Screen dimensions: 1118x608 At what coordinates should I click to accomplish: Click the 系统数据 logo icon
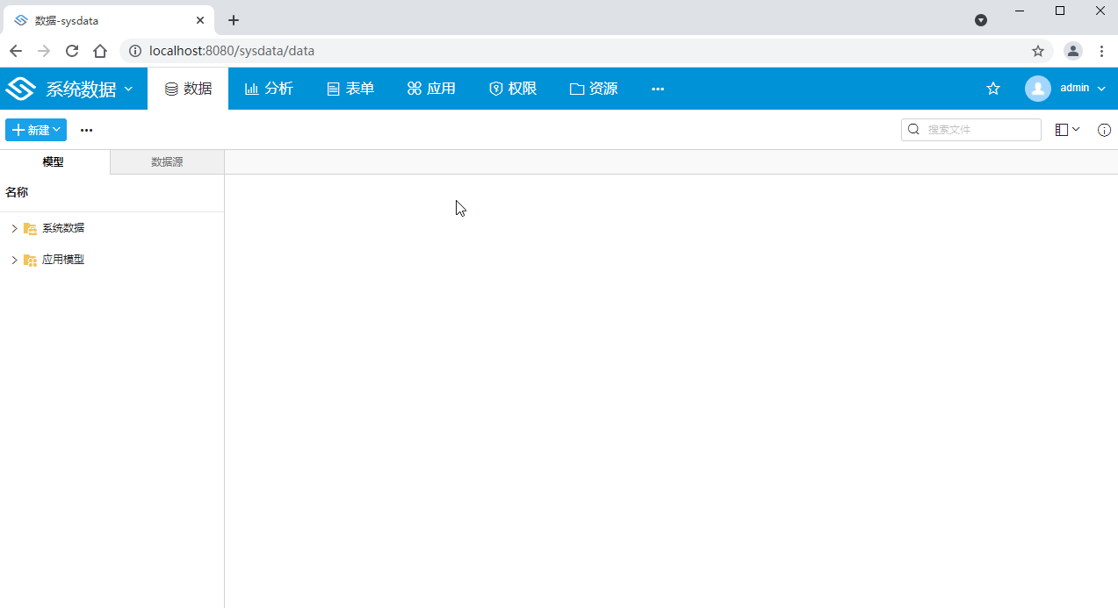click(x=20, y=89)
